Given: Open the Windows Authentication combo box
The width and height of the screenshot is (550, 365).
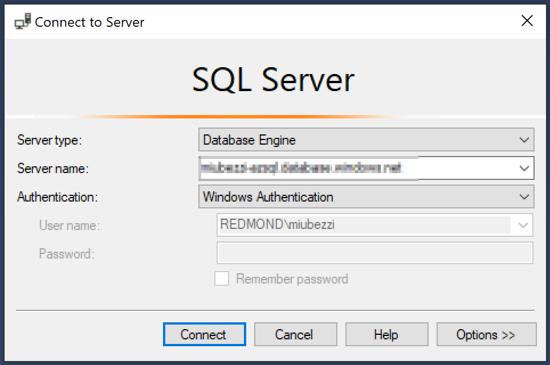Looking at the screenshot, I should click(366, 197).
